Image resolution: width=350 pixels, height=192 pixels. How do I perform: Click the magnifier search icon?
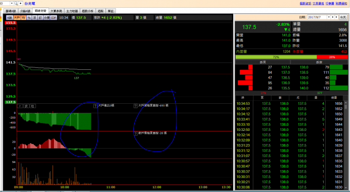pos(16,3)
